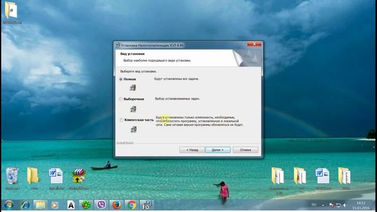This screenshot has height=212, width=377.
Task: Select the Word document between right-side folders
Action: (323, 178)
